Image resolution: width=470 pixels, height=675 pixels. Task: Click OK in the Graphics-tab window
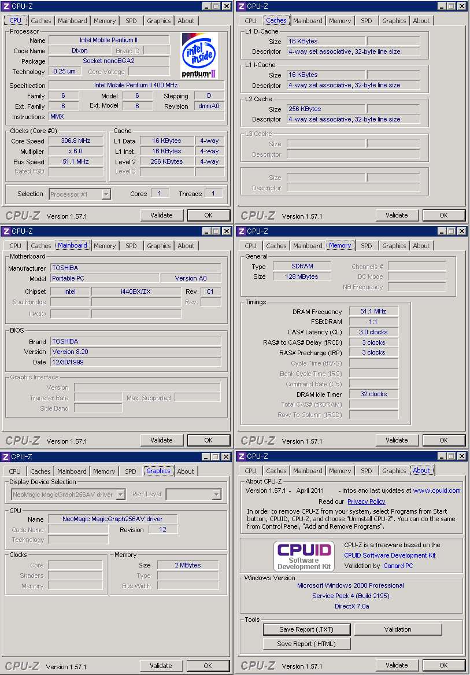coord(208,666)
